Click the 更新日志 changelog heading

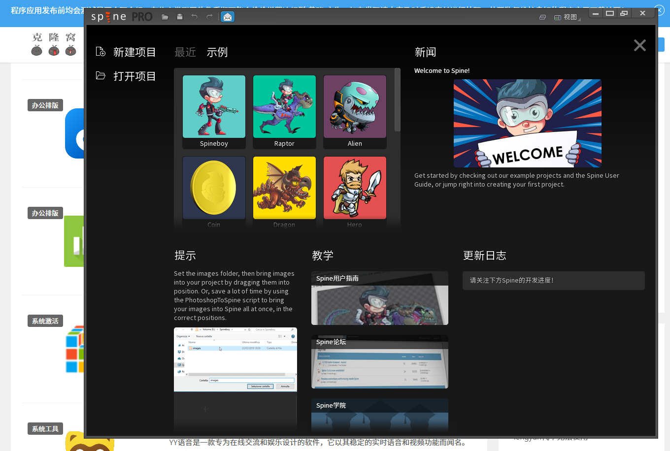(x=485, y=256)
